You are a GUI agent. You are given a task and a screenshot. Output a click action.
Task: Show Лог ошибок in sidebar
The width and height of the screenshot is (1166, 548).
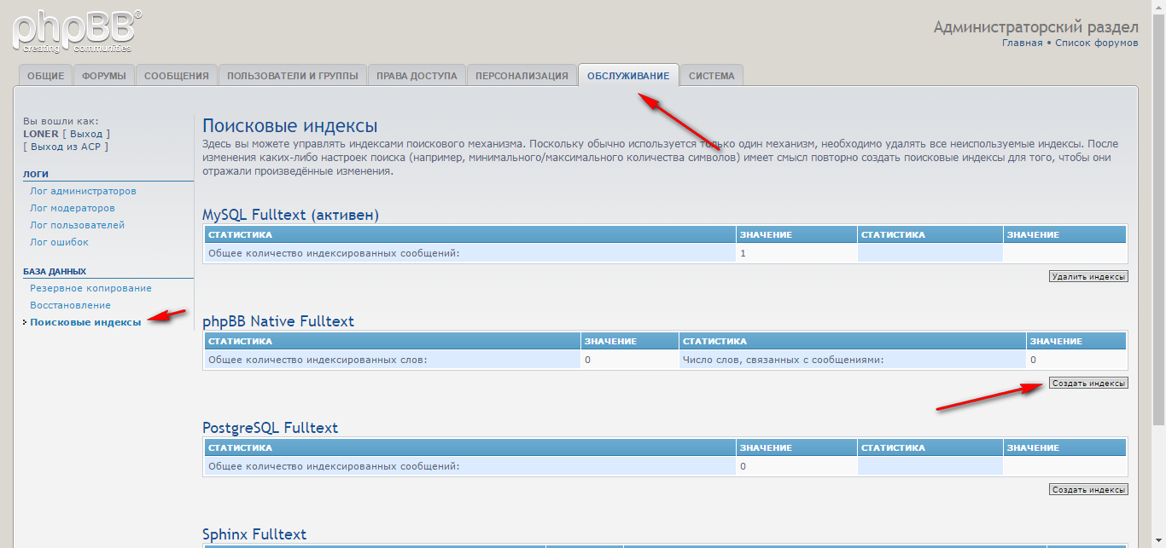coord(59,242)
